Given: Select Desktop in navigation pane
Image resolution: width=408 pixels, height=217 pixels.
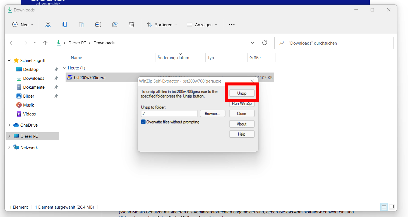Looking at the screenshot, I should pos(31,69).
